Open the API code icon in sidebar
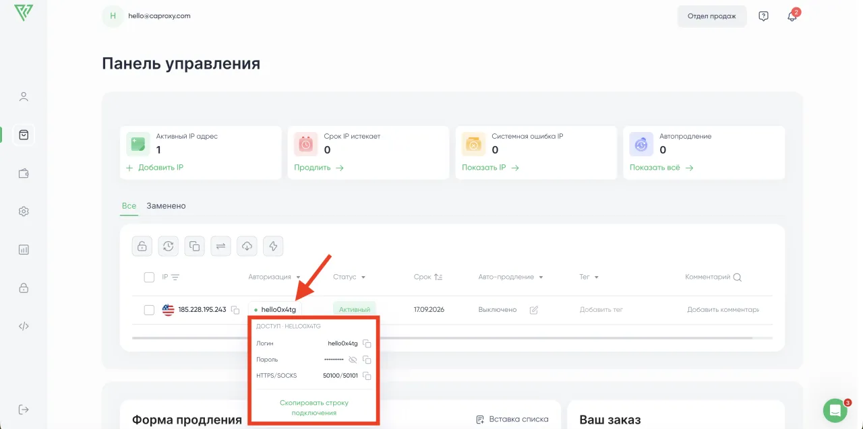Image resolution: width=863 pixels, height=429 pixels. [x=24, y=327]
